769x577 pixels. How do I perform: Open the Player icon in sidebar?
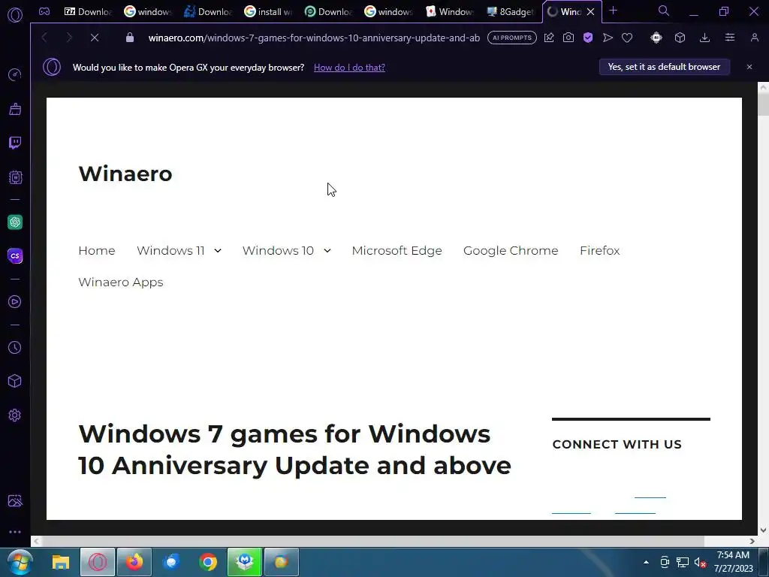(x=15, y=301)
